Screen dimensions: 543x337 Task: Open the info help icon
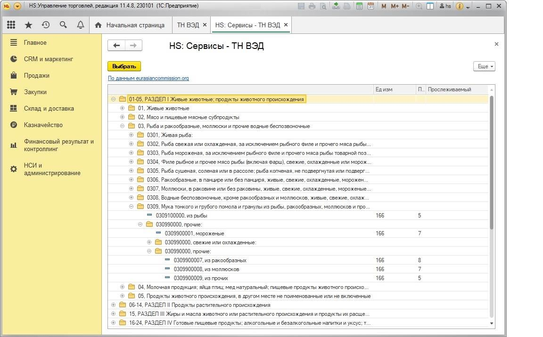(460, 6)
